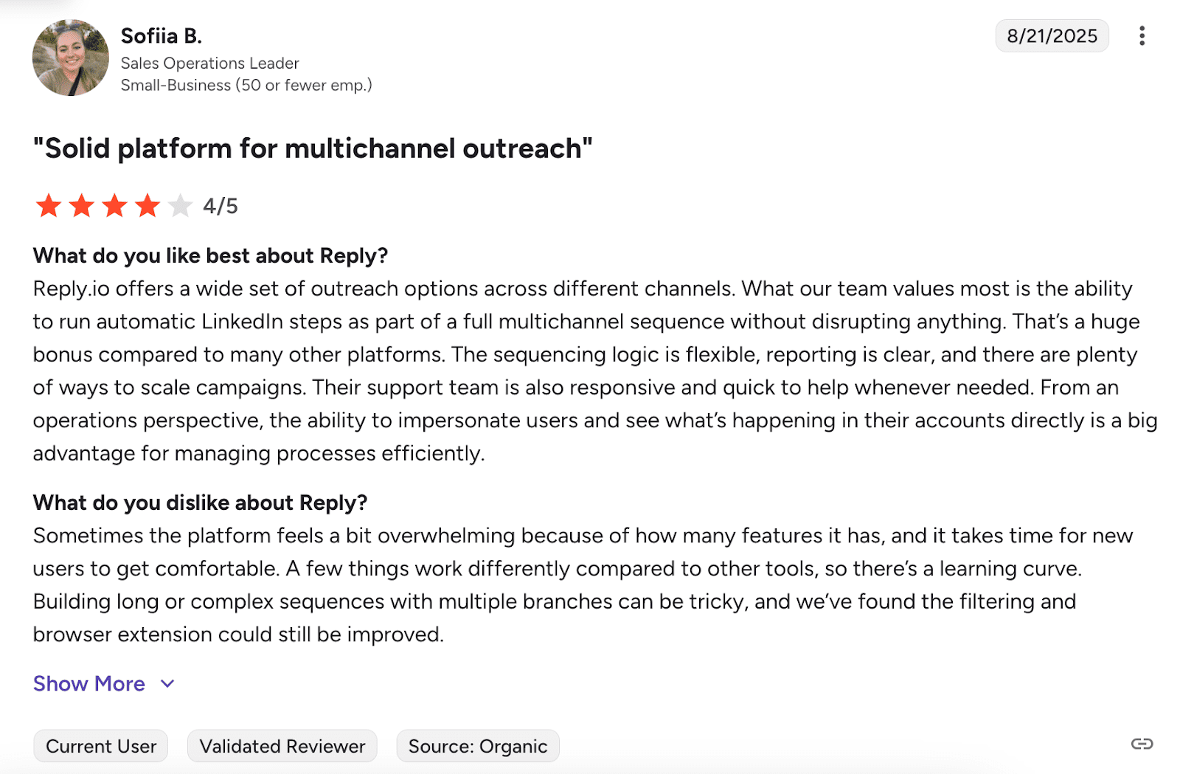1180x774 pixels.
Task: Click the Validated Reviewer tag
Action: coord(282,747)
